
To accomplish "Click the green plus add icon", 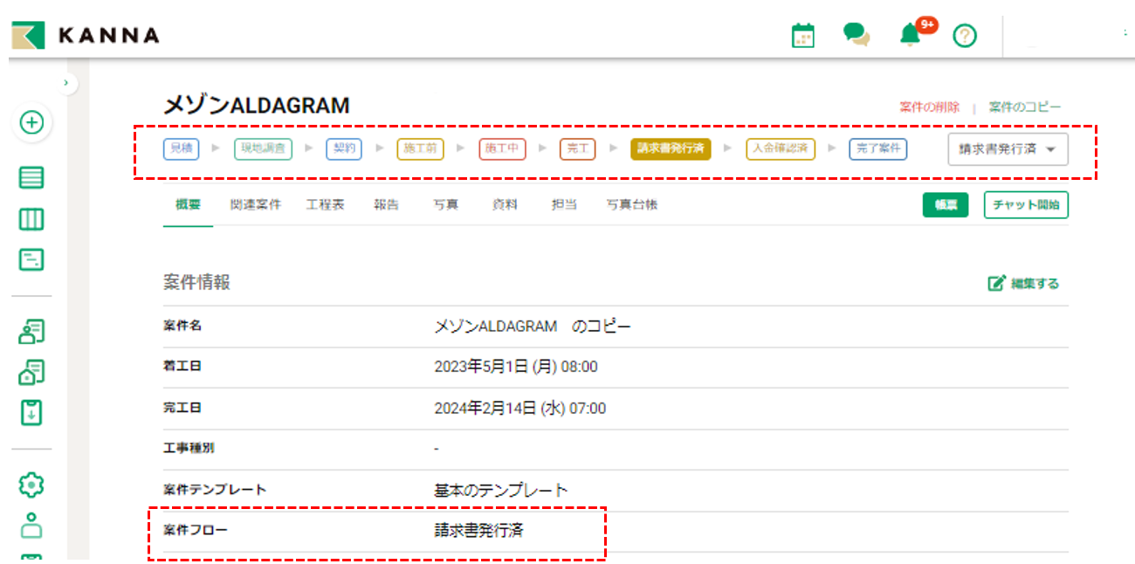I will pyautogui.click(x=32, y=122).
